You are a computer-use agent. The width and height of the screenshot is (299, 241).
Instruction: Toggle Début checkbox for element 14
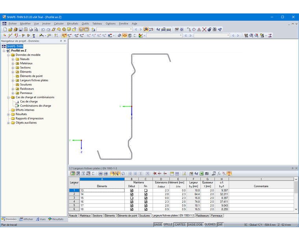click(x=131, y=194)
